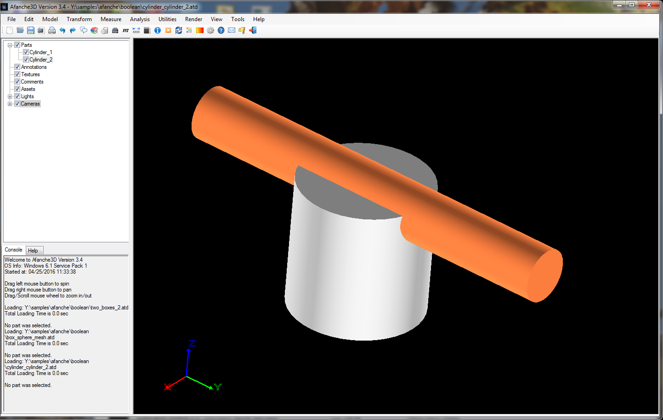663x420 pixels.
Task: Disable the Textures checkbox
Action: point(17,74)
